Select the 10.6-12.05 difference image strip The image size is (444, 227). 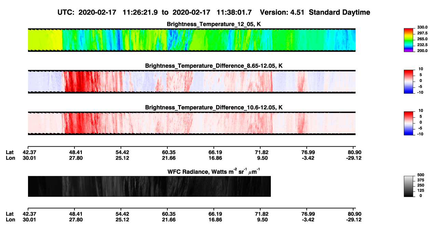pyautogui.click(x=192, y=123)
